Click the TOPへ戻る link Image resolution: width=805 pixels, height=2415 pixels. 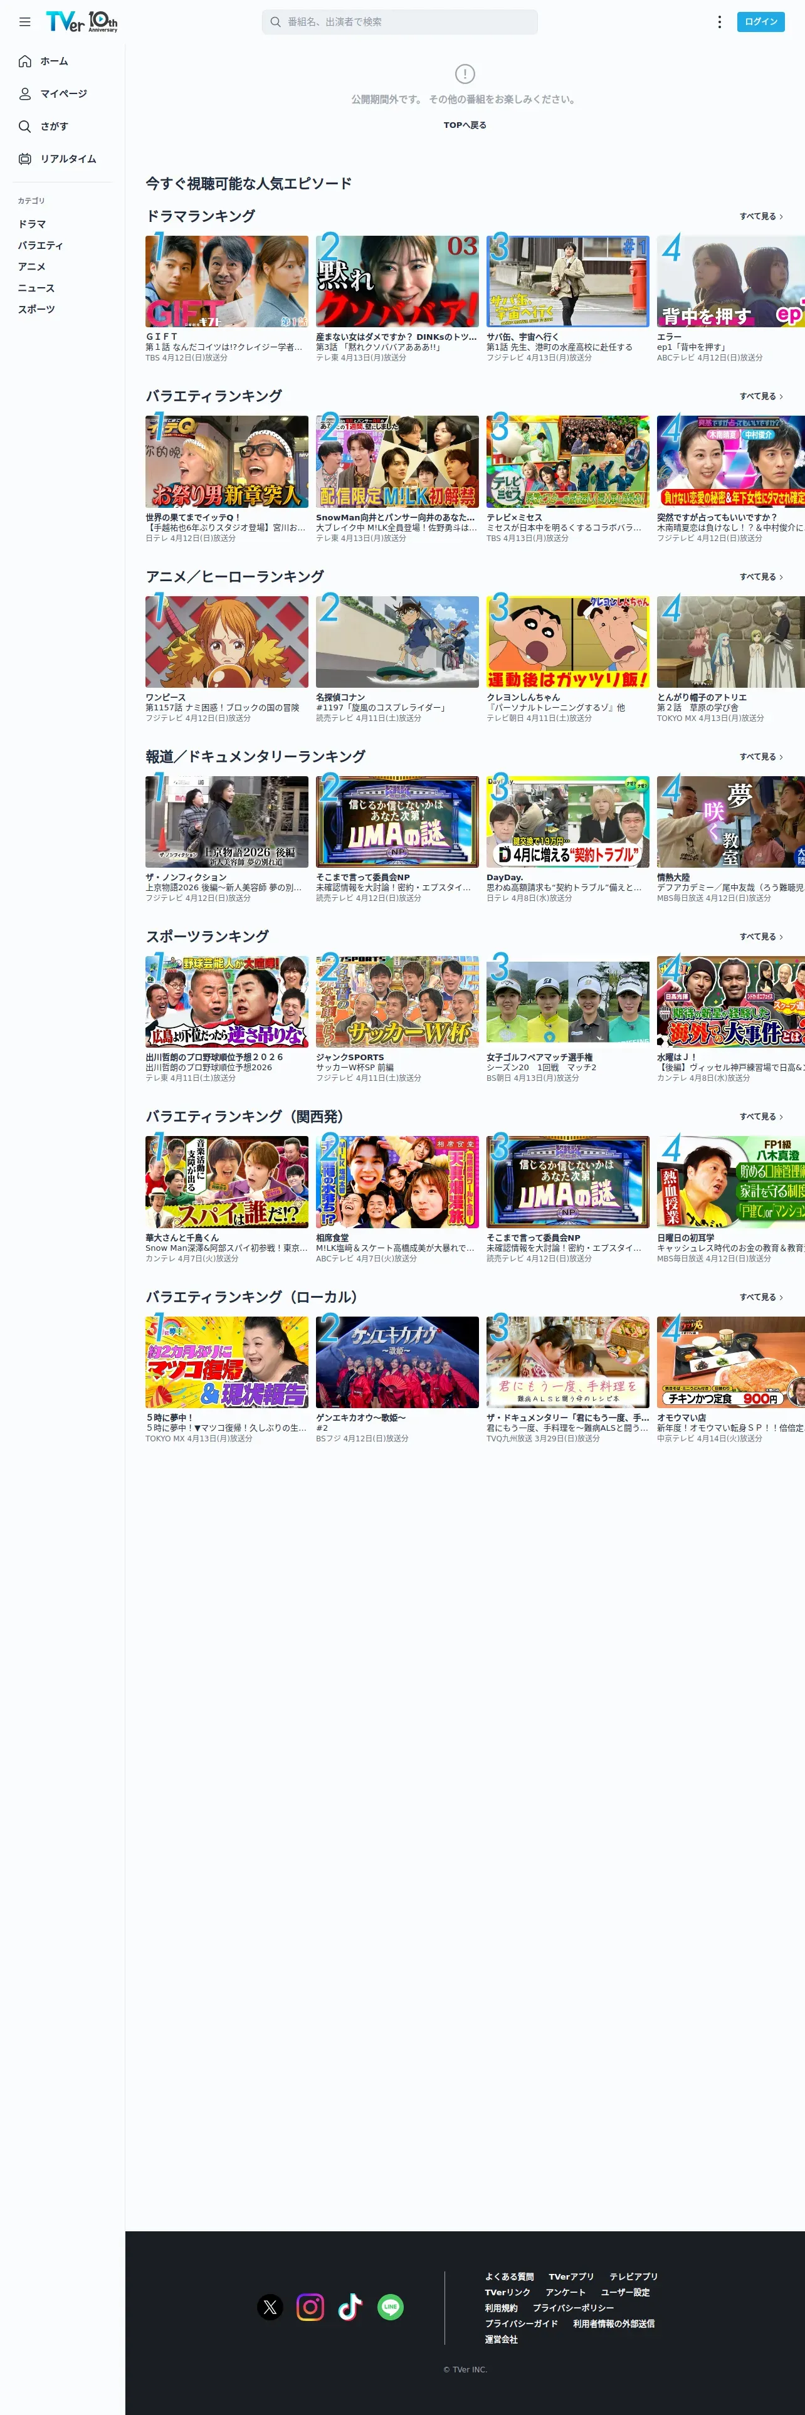[x=465, y=125]
